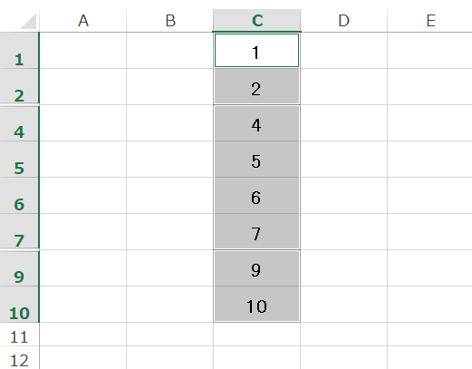
Task: Click empty cell A1
Action: [83, 51]
